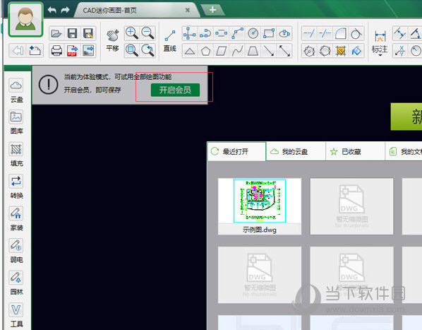This screenshot has height=330, width=422.
Task: Click the zoom in magnifier
Action: tap(132, 33)
